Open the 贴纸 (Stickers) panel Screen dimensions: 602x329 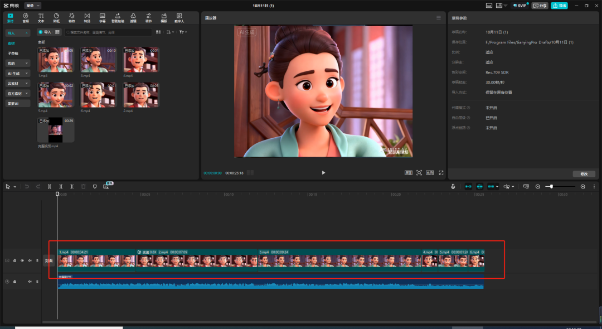coord(56,17)
